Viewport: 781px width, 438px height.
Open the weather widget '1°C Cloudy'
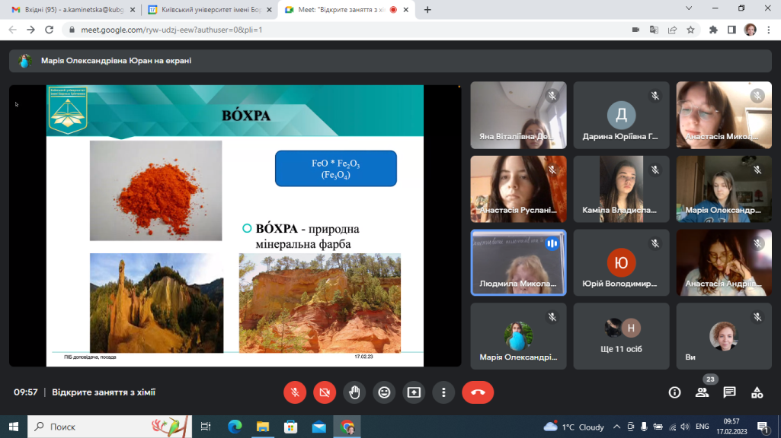(574, 427)
